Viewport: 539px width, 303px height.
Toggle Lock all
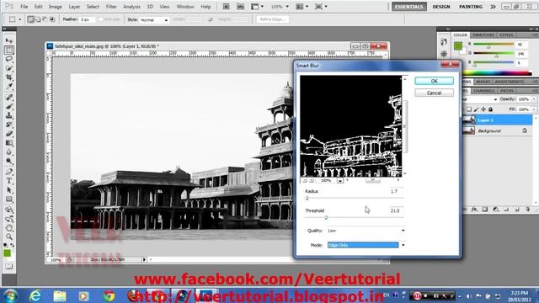(x=490, y=109)
